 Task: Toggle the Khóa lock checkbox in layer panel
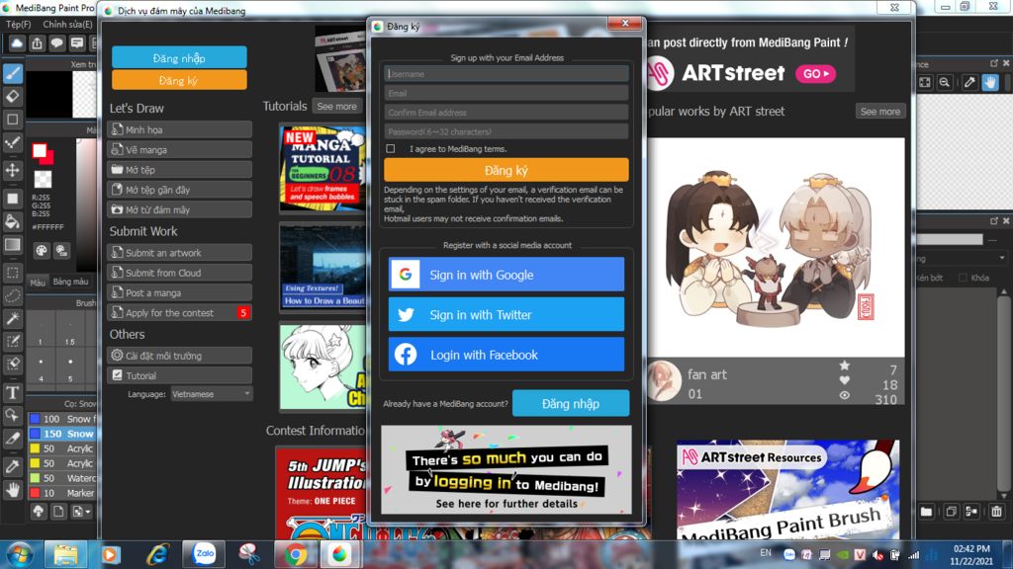click(963, 278)
